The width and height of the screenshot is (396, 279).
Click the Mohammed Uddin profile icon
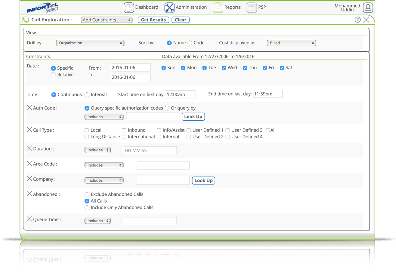(x=368, y=7)
